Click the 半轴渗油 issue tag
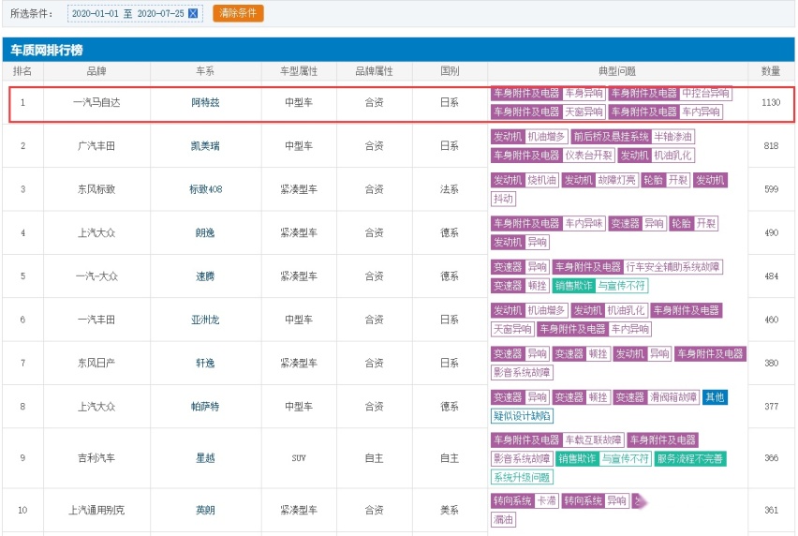Screen dimensions: 798x536 (672, 137)
